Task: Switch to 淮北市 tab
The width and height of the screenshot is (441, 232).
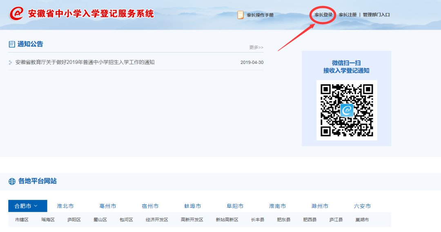Action: click(x=65, y=206)
